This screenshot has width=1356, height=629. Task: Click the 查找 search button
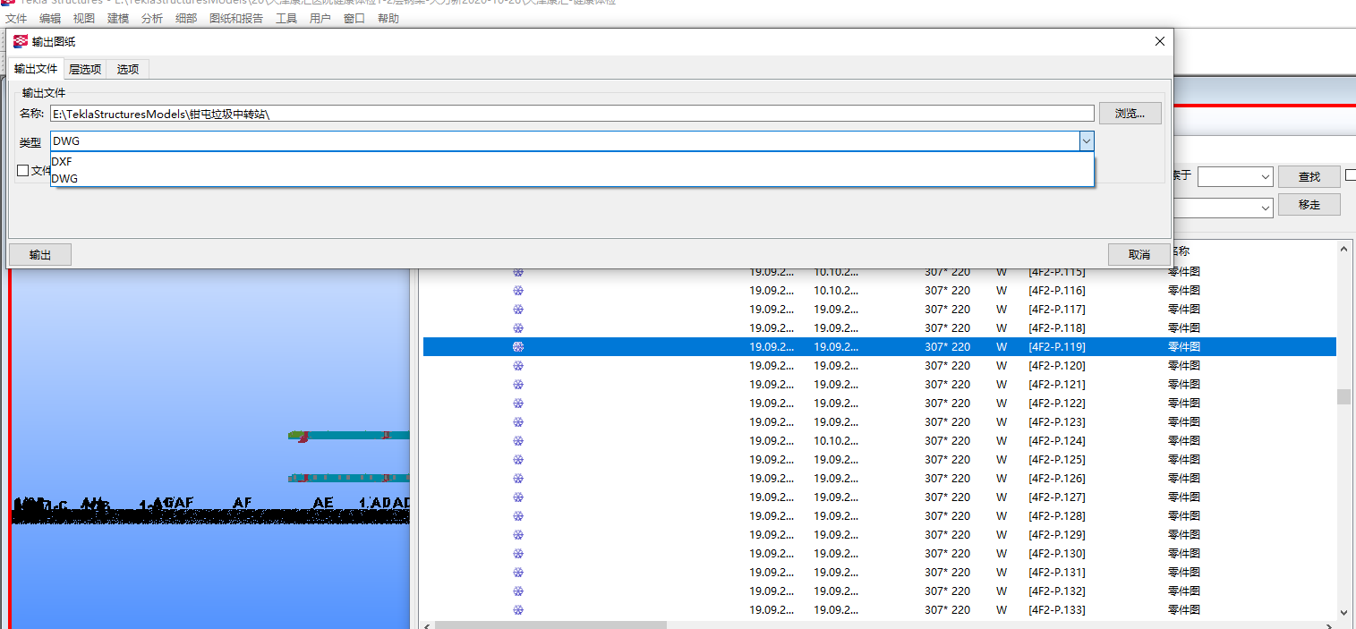tap(1309, 177)
